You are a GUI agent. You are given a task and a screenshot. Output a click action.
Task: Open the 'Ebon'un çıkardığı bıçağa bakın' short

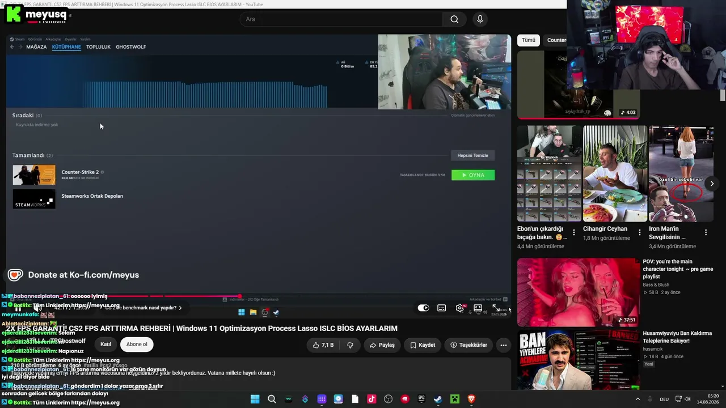coord(549,173)
